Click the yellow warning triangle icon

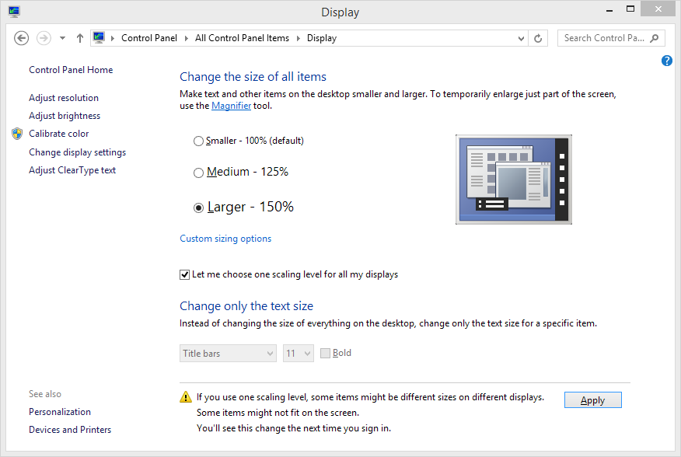click(x=186, y=397)
